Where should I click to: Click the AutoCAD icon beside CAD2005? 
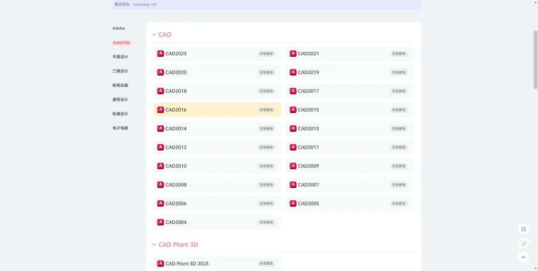pyautogui.click(x=293, y=203)
